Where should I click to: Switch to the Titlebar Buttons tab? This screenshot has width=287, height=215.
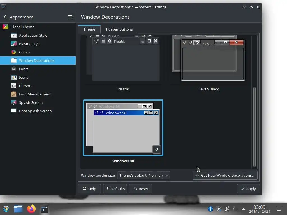119,29
